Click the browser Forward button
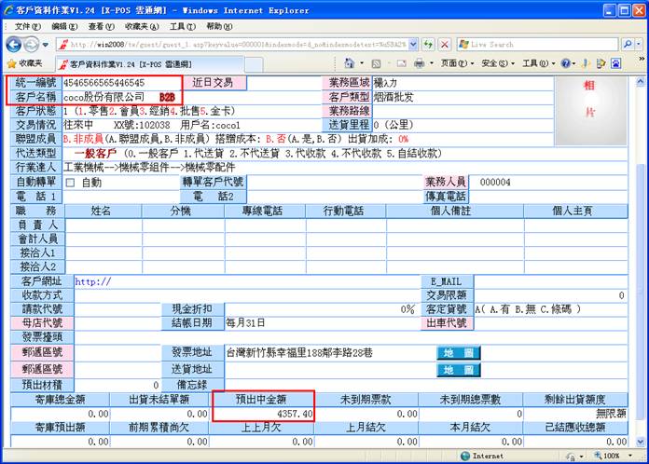The height and width of the screenshot is (464, 649). point(33,45)
